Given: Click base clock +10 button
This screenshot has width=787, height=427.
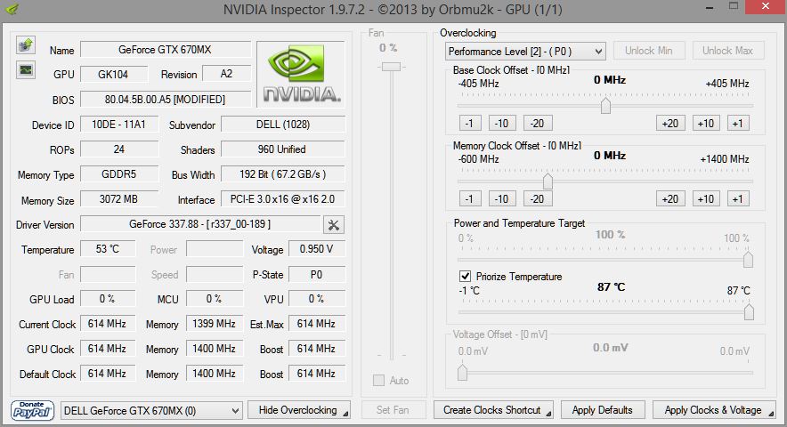Looking at the screenshot, I should pyautogui.click(x=706, y=124).
